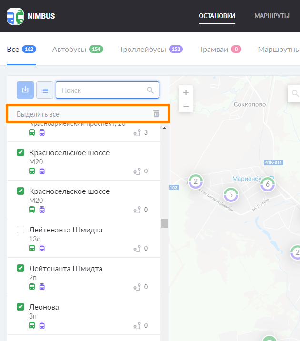This screenshot has width=300, height=341.
Task: Zoom in the map with plus button
Action: pos(186,92)
